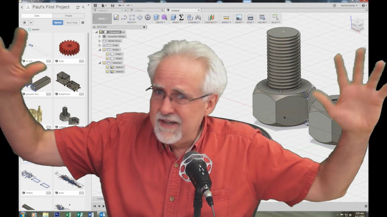Open the SKETCH dropdown menu
The width and height of the screenshot is (387, 217).
coord(132,22)
